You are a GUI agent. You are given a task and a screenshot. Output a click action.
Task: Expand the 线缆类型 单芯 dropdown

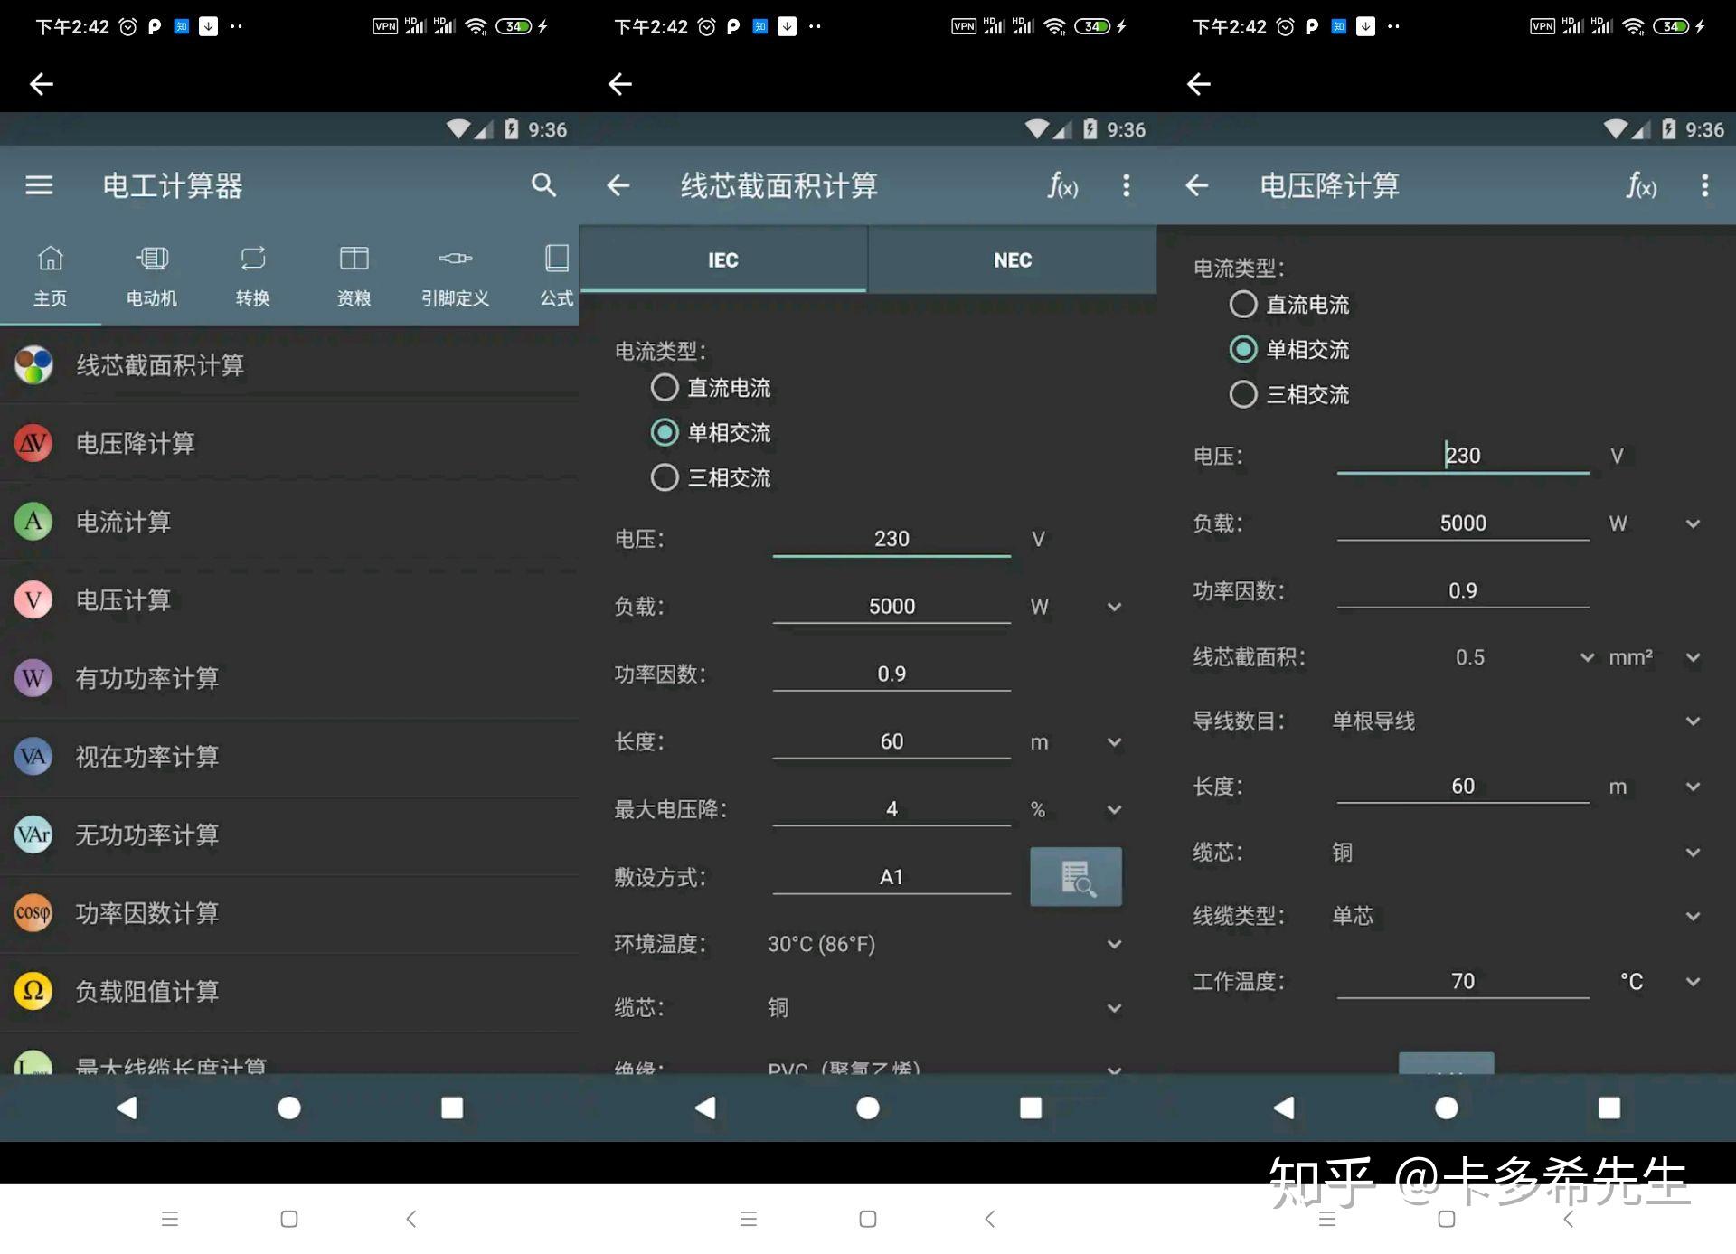click(1693, 916)
